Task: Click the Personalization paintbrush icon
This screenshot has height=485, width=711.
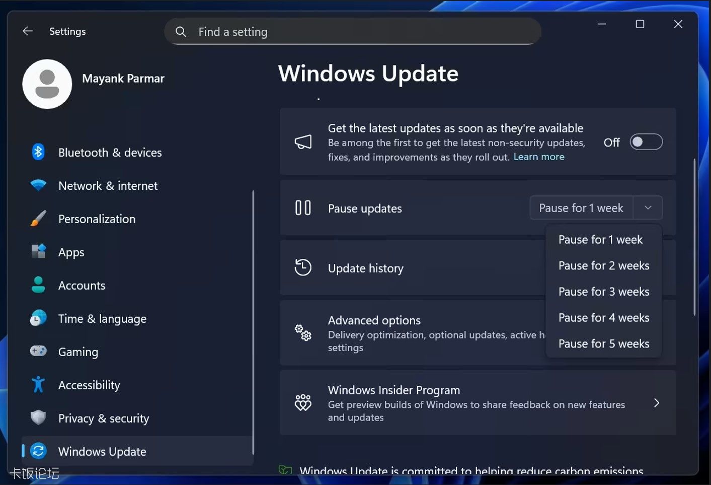Action: coord(38,219)
